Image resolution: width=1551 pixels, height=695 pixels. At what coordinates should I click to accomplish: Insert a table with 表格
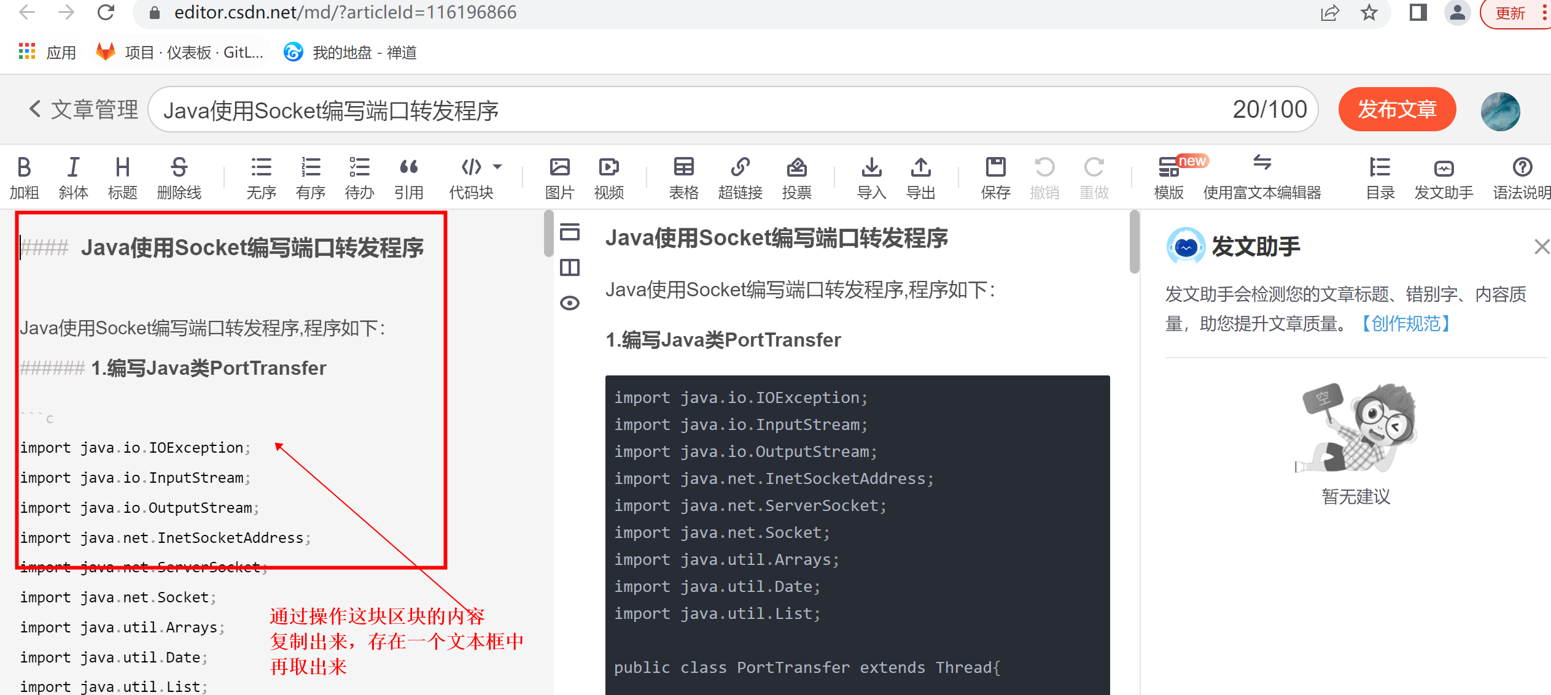point(683,178)
